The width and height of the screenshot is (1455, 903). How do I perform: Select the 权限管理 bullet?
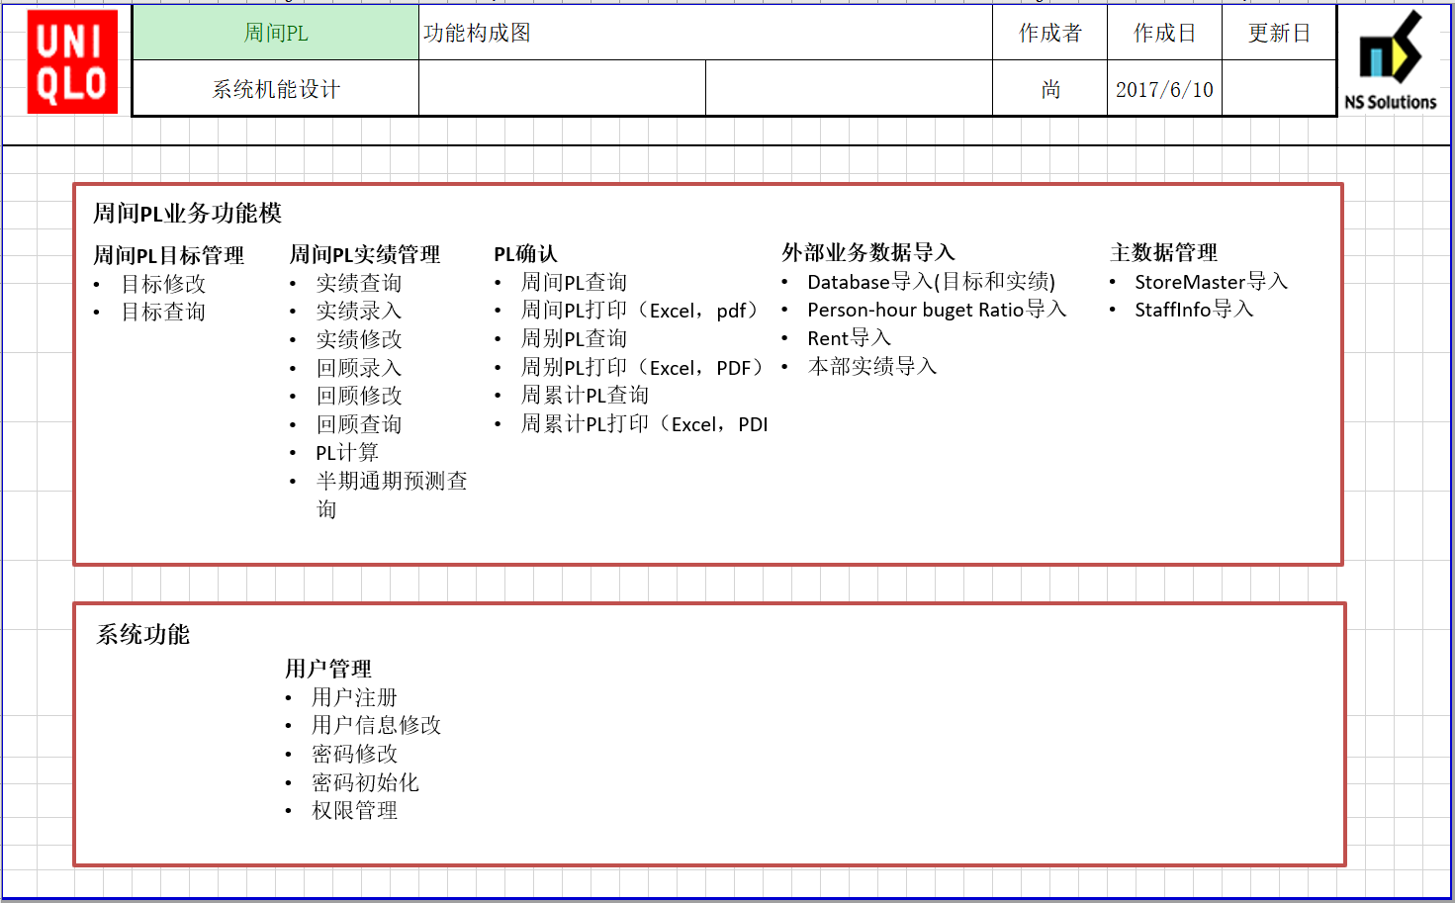354,810
